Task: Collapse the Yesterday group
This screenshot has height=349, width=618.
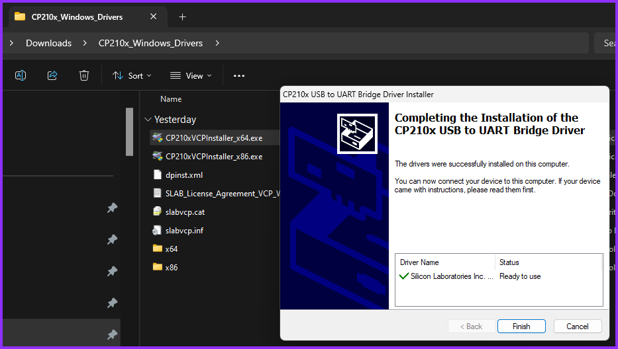Action: [x=148, y=120]
